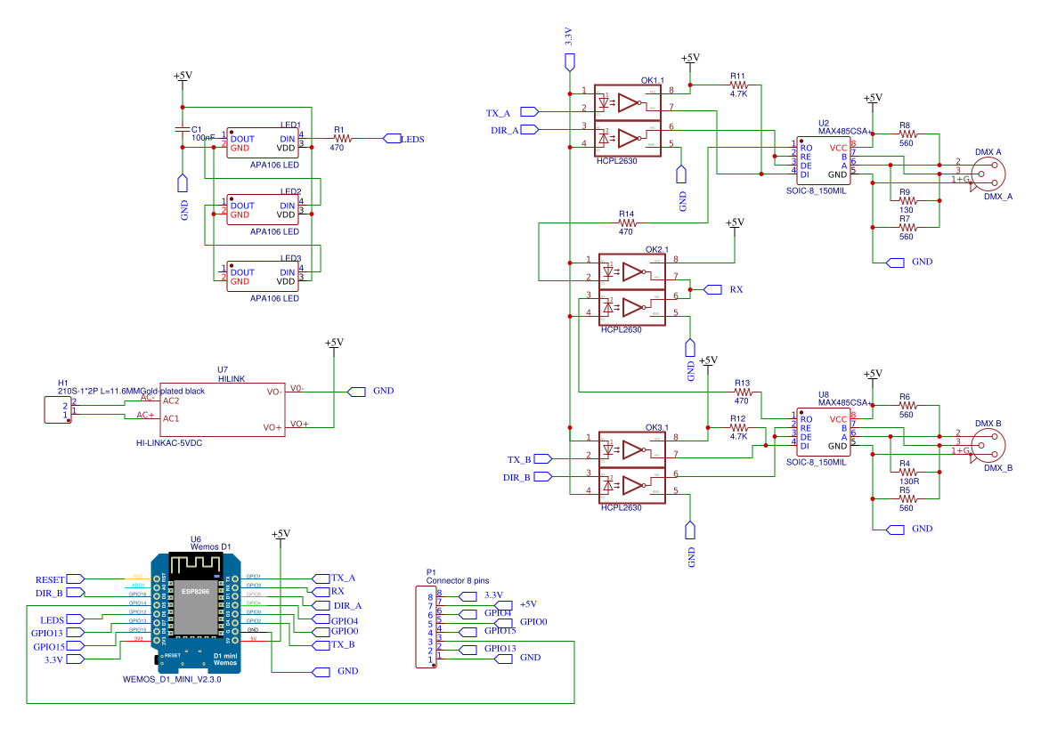Select the LED1 APA106 LED component
The image size is (1041, 736).
click(x=262, y=143)
